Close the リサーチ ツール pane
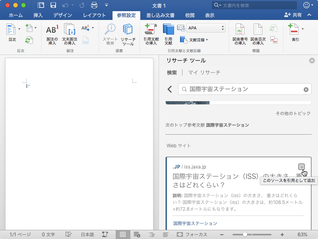The height and width of the screenshot is (239, 318). click(312, 61)
